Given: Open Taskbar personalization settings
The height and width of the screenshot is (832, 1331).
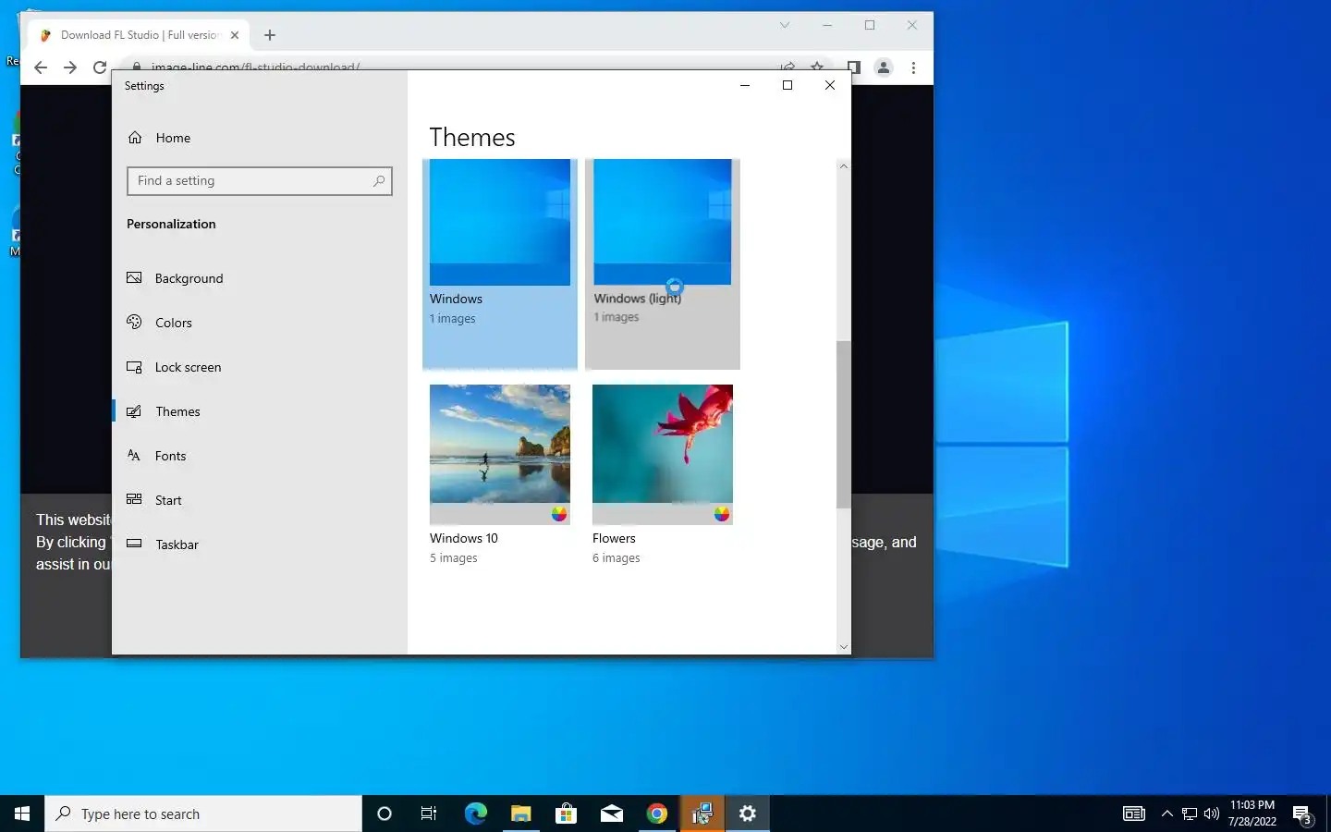Looking at the screenshot, I should point(177,544).
